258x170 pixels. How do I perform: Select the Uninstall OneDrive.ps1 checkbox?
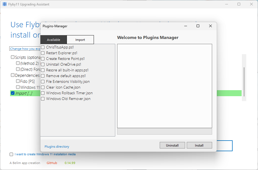click(x=43, y=65)
